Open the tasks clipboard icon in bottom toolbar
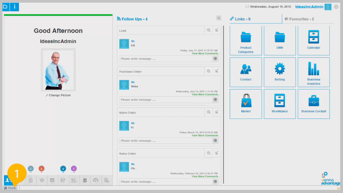The width and height of the screenshot is (343, 193). coord(30,180)
